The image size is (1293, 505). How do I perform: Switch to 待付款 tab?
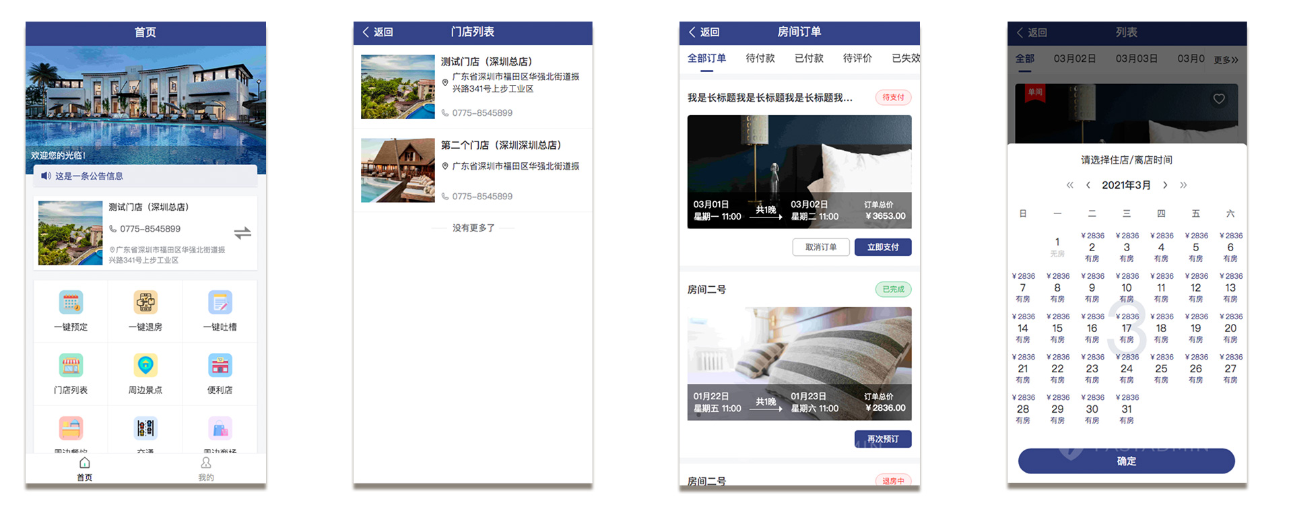(x=760, y=59)
